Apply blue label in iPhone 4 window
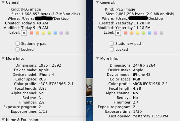This screenshot has height=121, width=180. pyautogui.click(x=55, y=33)
